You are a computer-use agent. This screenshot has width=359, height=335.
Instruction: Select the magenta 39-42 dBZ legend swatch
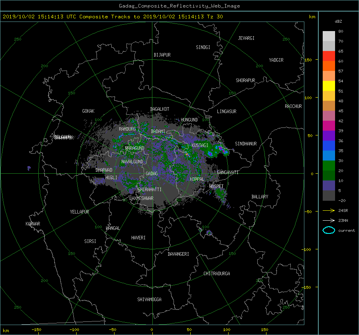(x=329, y=125)
